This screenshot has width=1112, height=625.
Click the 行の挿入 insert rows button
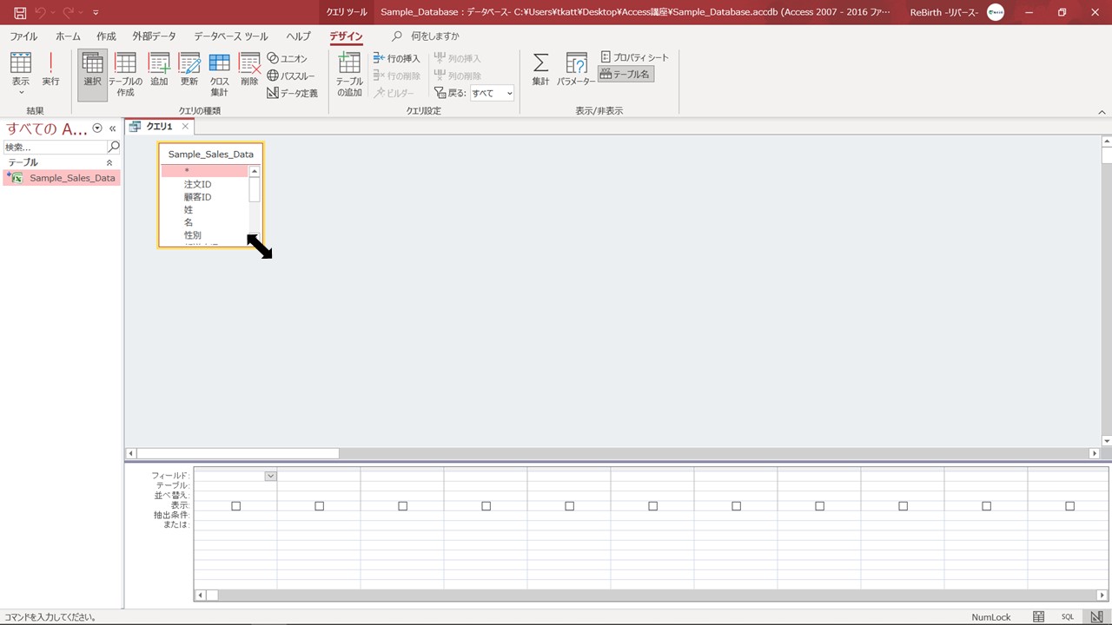(397, 58)
